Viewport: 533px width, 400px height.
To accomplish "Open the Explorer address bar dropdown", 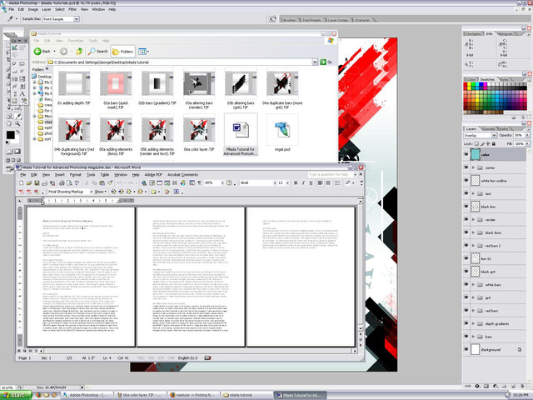I will [315, 62].
